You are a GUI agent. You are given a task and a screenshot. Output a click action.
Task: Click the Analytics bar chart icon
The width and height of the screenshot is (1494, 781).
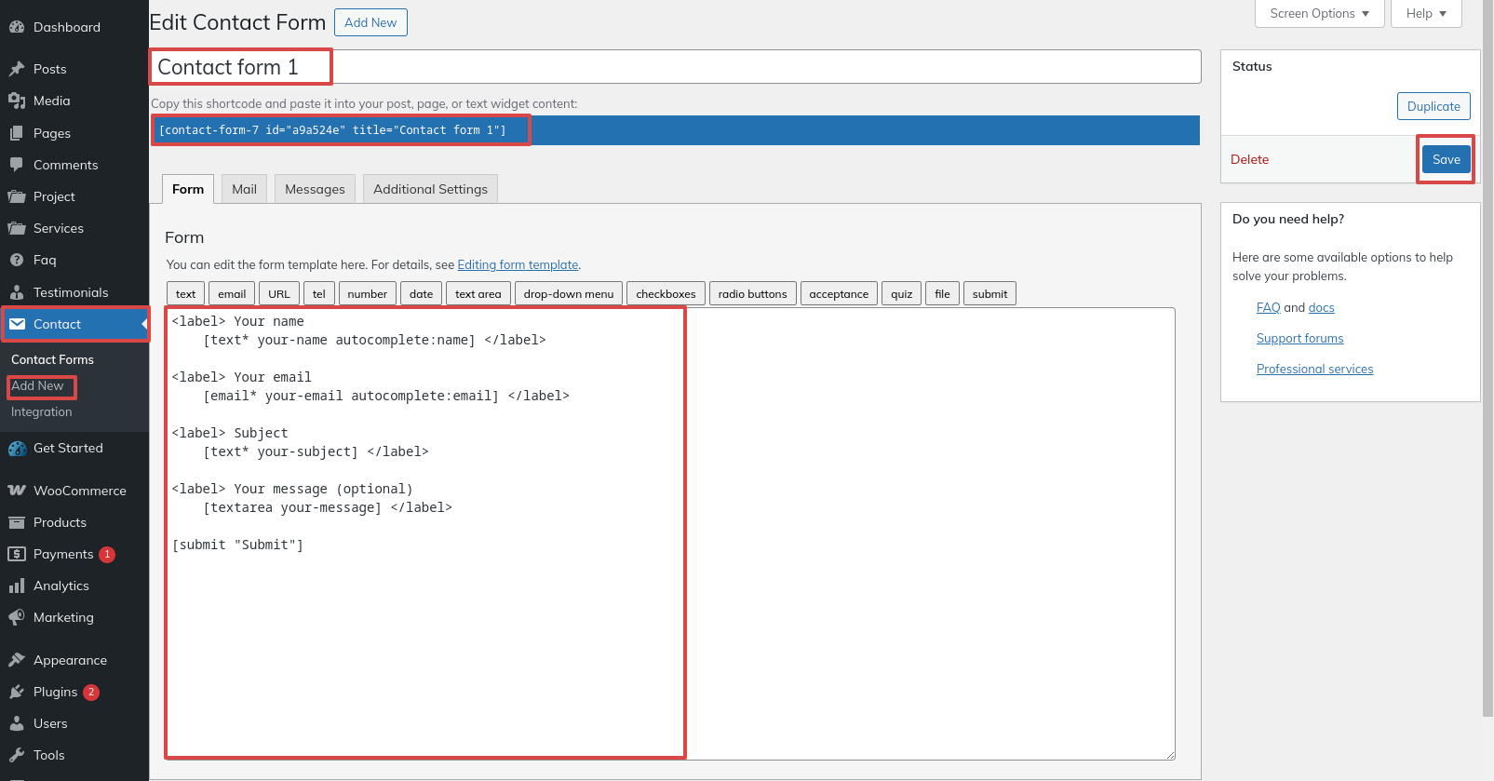click(17, 586)
